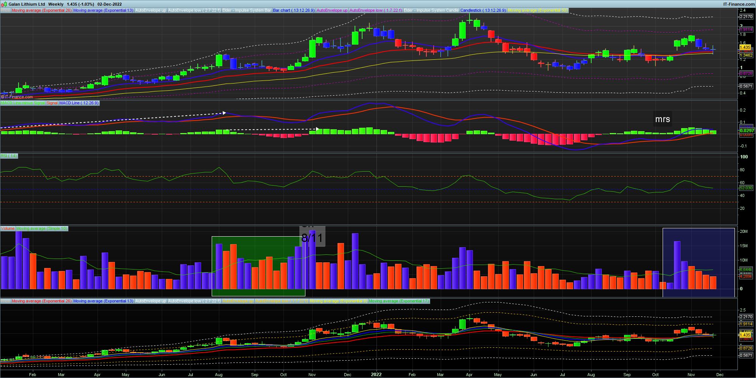Click the 'mrs' annotation in the MACD panel

pyautogui.click(x=663, y=119)
